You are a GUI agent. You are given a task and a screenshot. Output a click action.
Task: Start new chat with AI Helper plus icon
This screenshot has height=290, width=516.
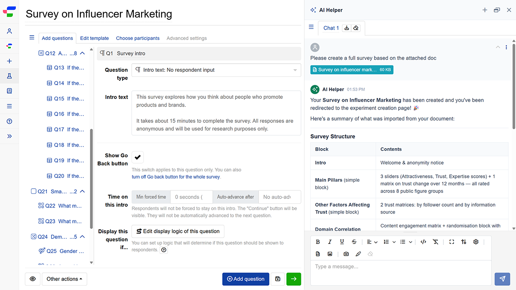pyautogui.click(x=485, y=10)
